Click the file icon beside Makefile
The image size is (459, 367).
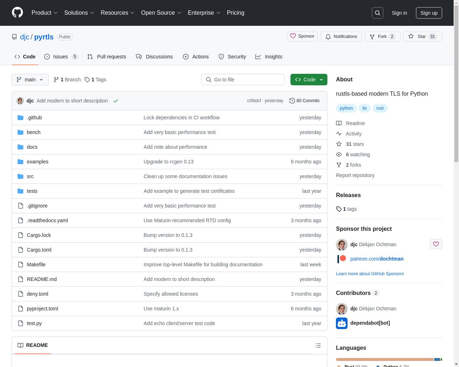[20, 264]
